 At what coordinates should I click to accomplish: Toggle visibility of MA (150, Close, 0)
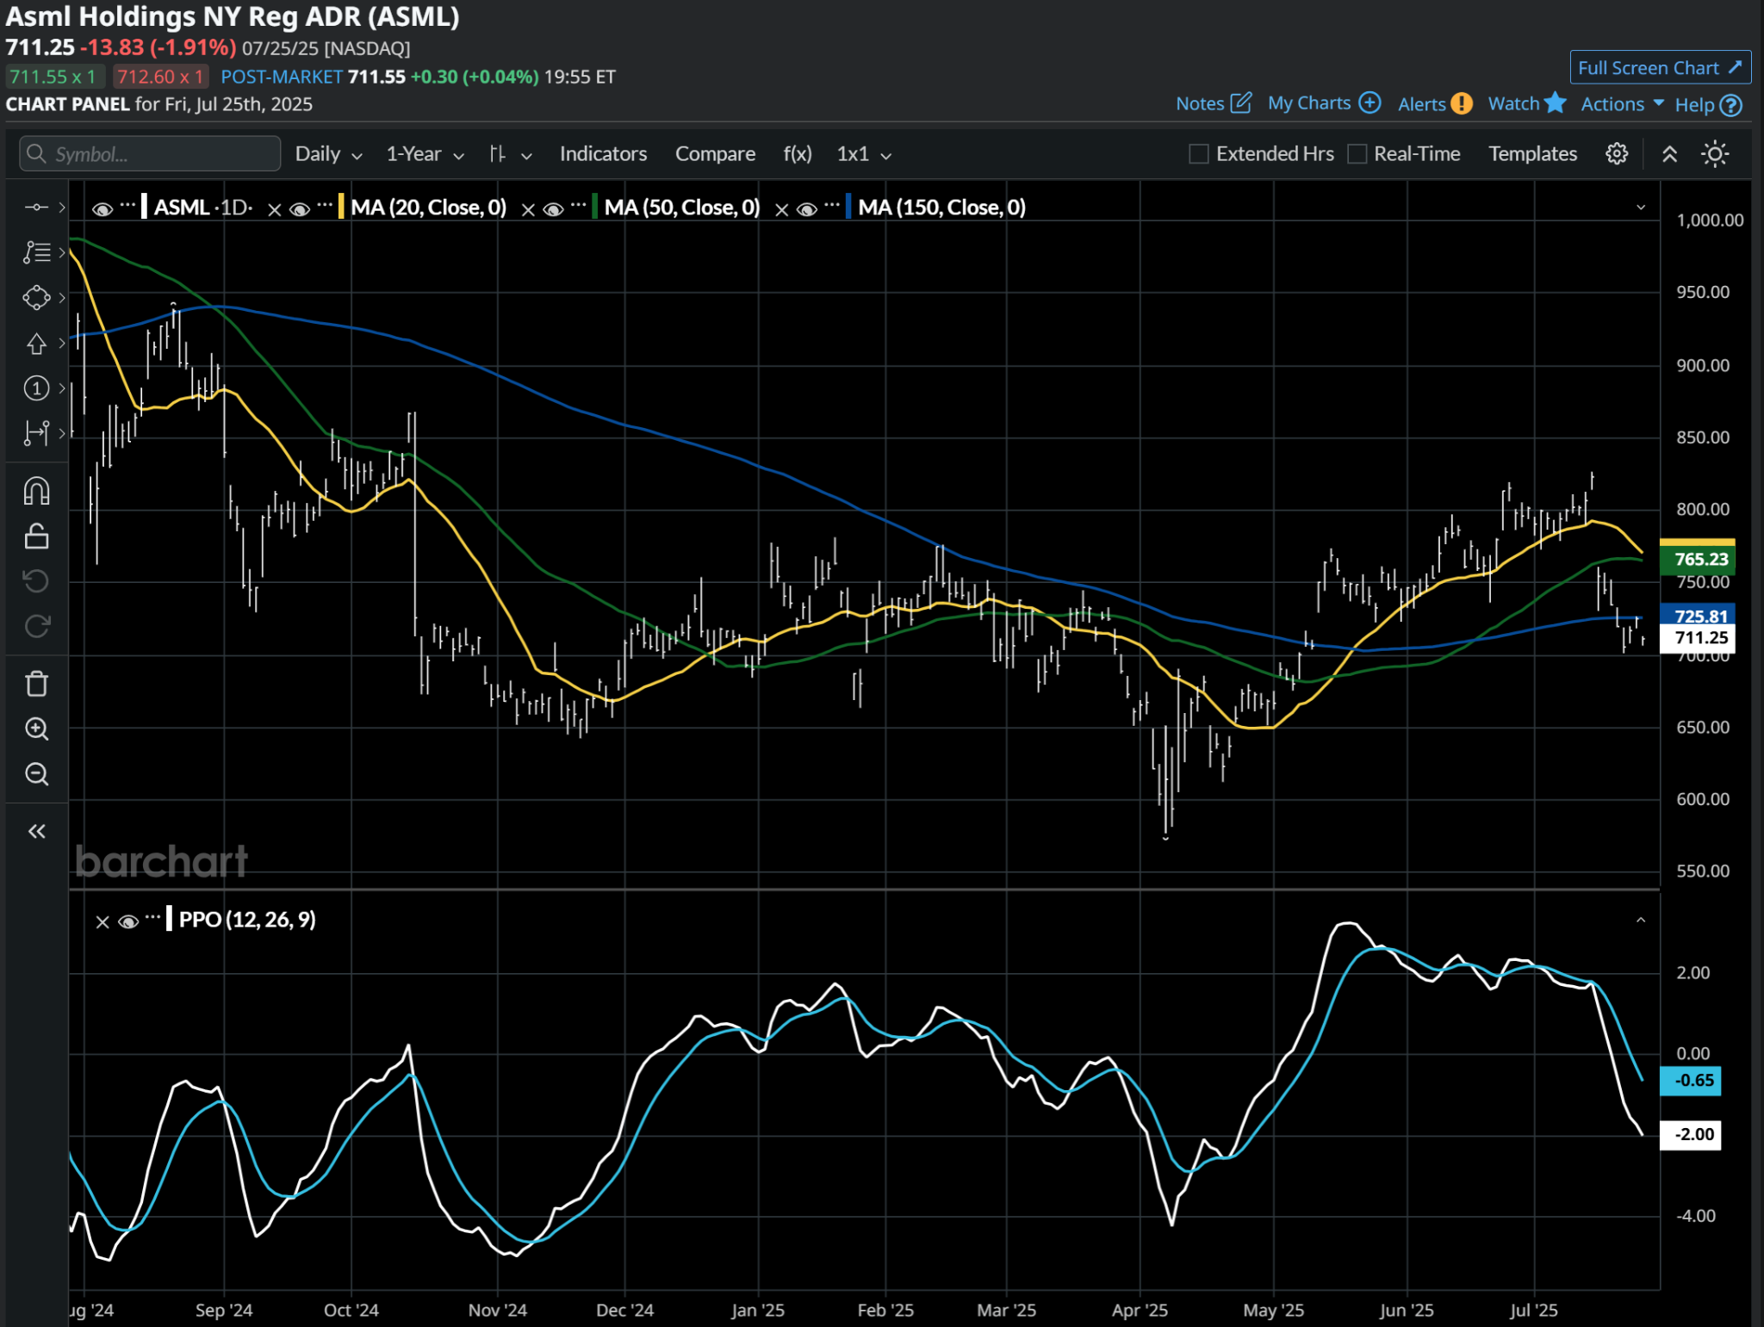point(807,209)
